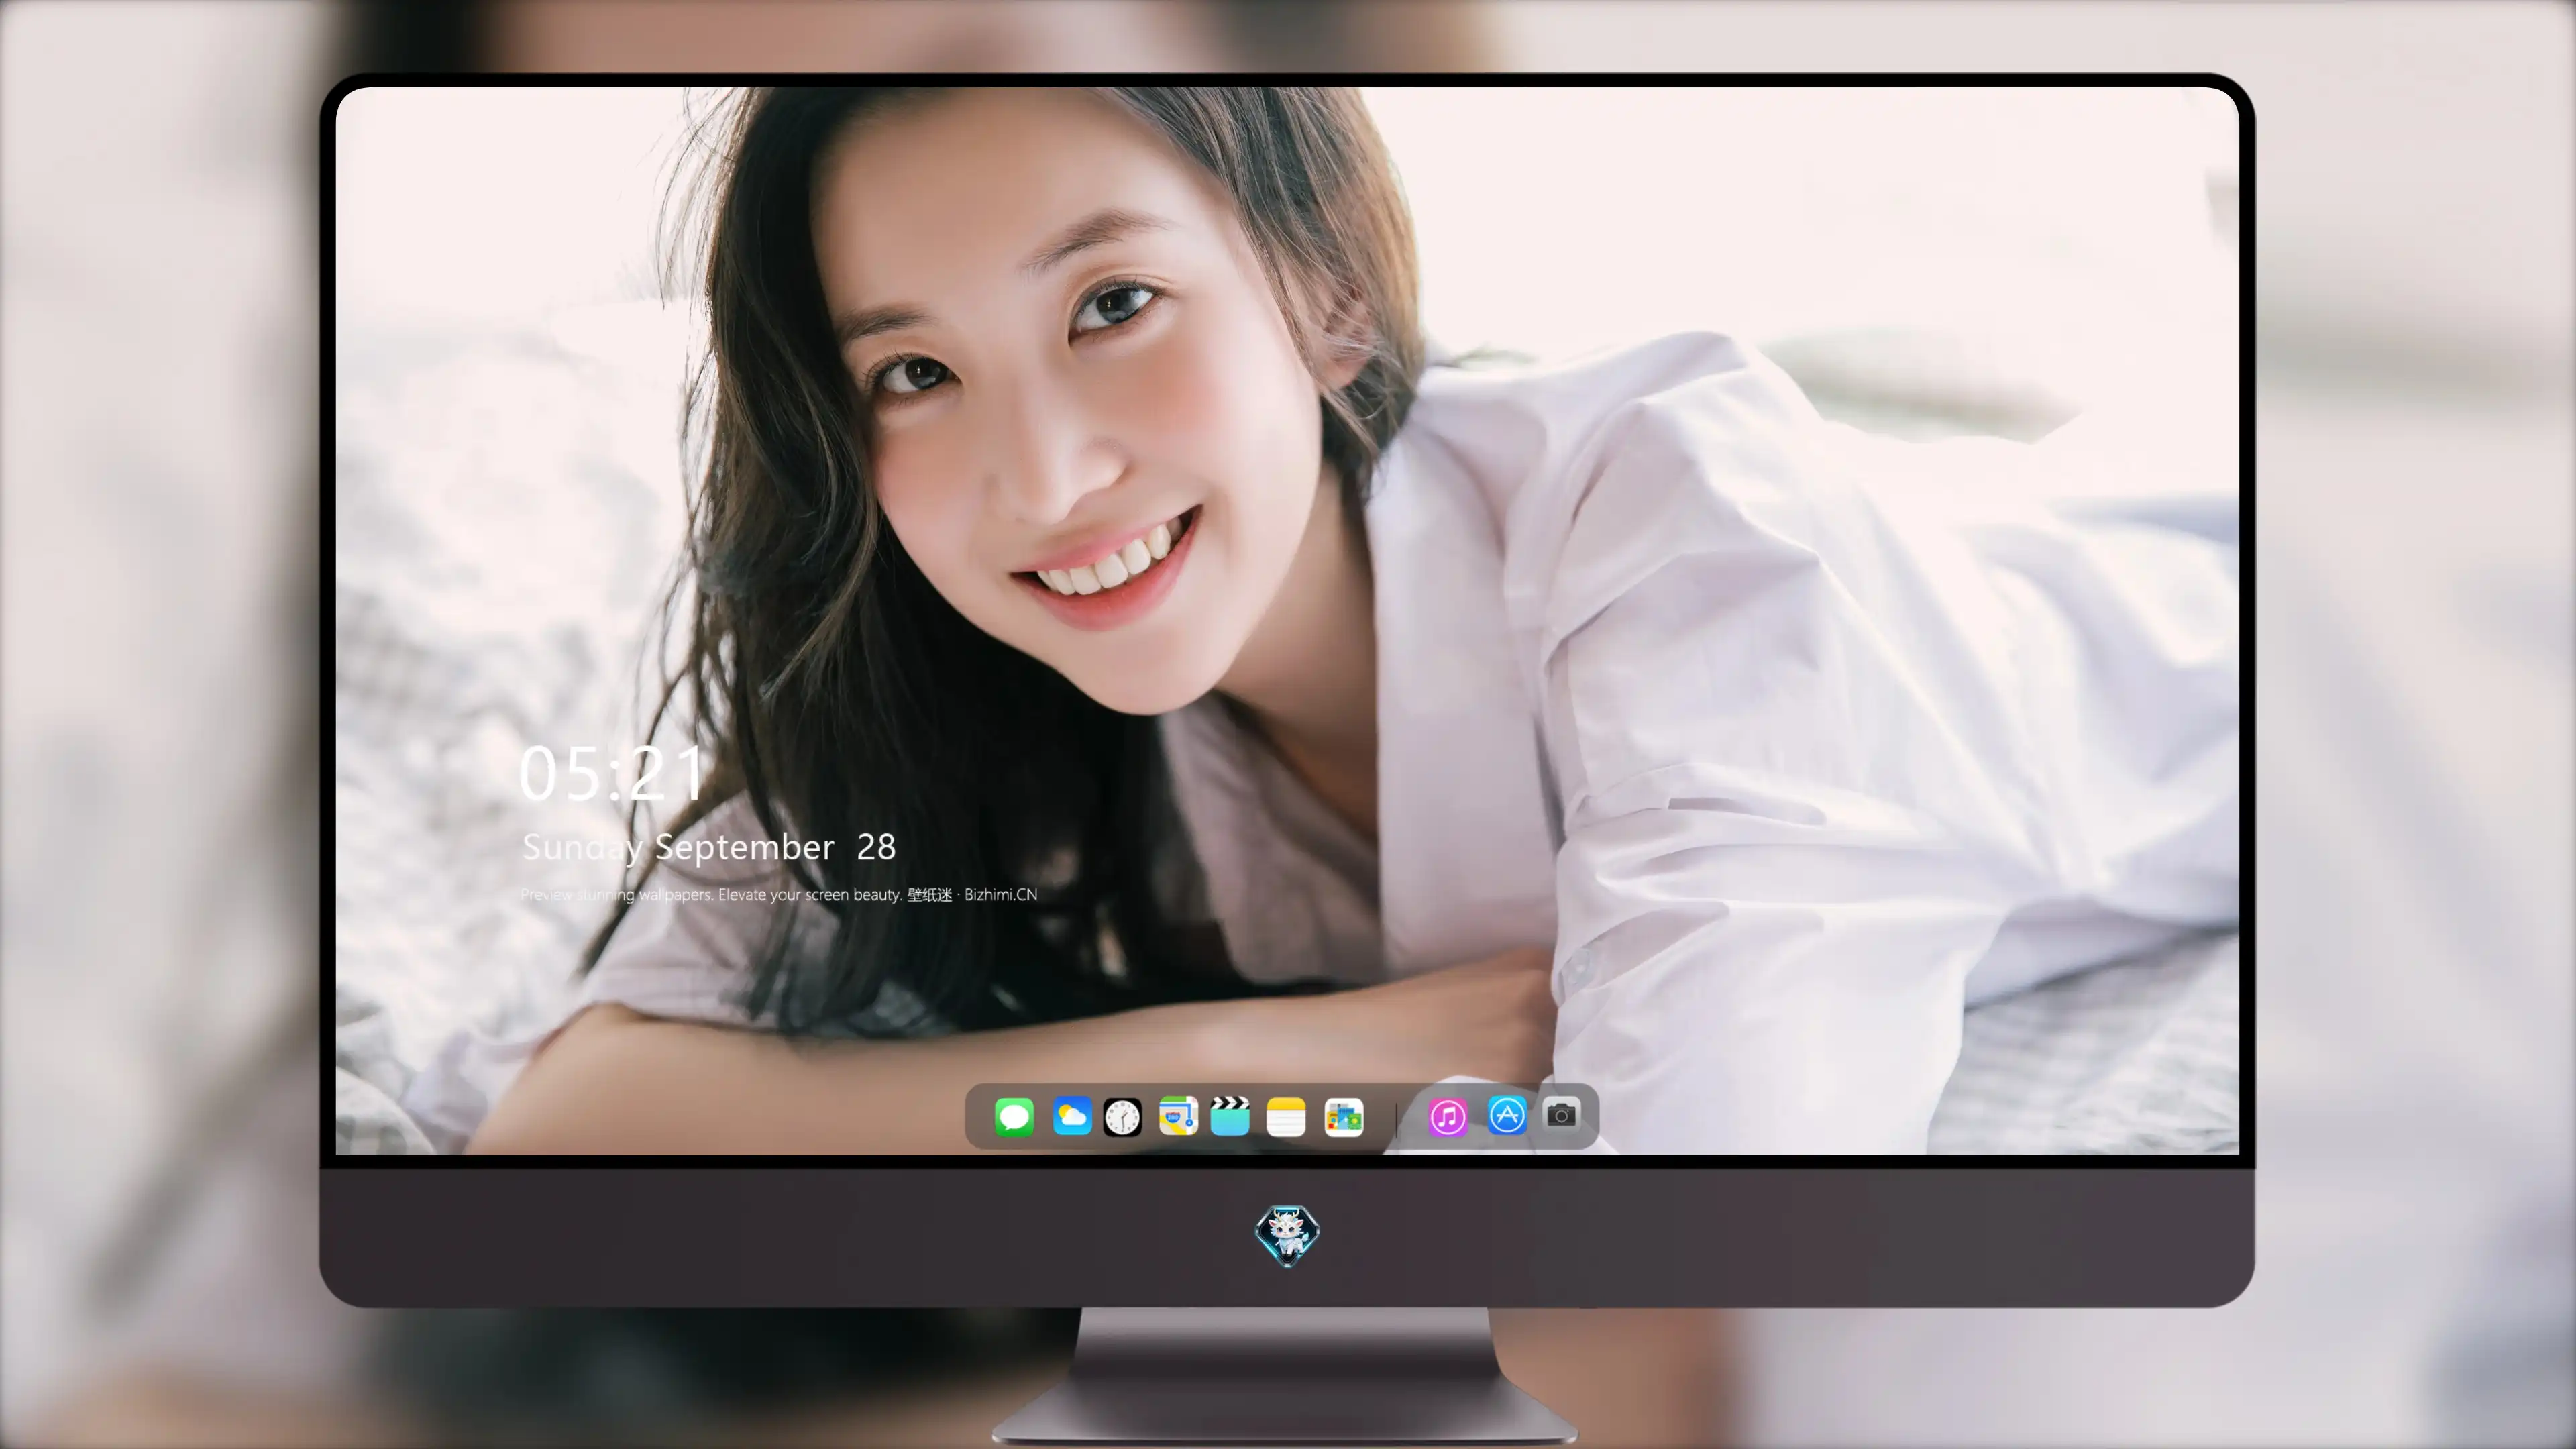Open the Clock app in the dock
The height and width of the screenshot is (1449, 2576).
click(x=1122, y=1117)
